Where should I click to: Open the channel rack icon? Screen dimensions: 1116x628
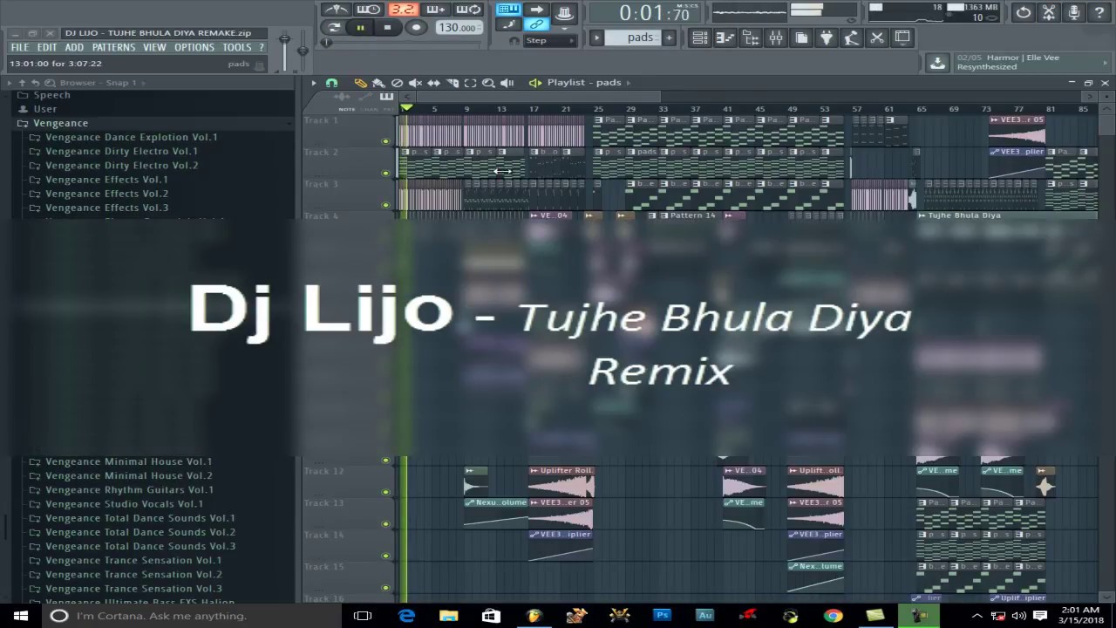[750, 38]
